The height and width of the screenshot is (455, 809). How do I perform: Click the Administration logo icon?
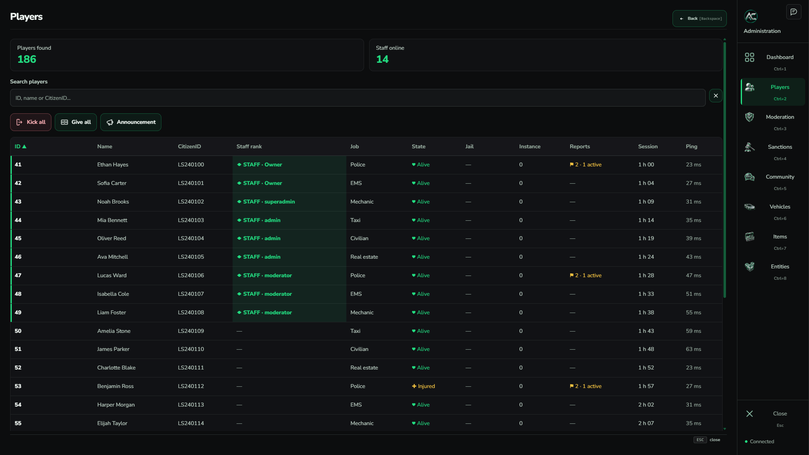click(751, 16)
